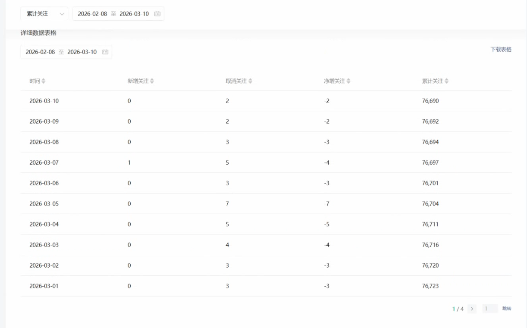The width and height of the screenshot is (527, 328).
Task: Select the 2026-03-07 row date cell
Action: [44, 162]
